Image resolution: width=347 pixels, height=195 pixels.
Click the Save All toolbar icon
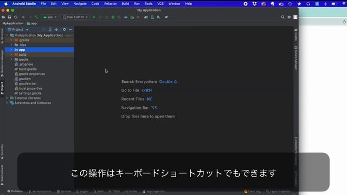pos(10,17)
